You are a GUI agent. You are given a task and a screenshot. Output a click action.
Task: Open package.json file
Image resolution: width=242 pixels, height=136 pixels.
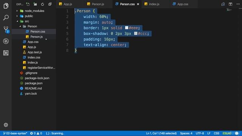click(x=34, y=83)
